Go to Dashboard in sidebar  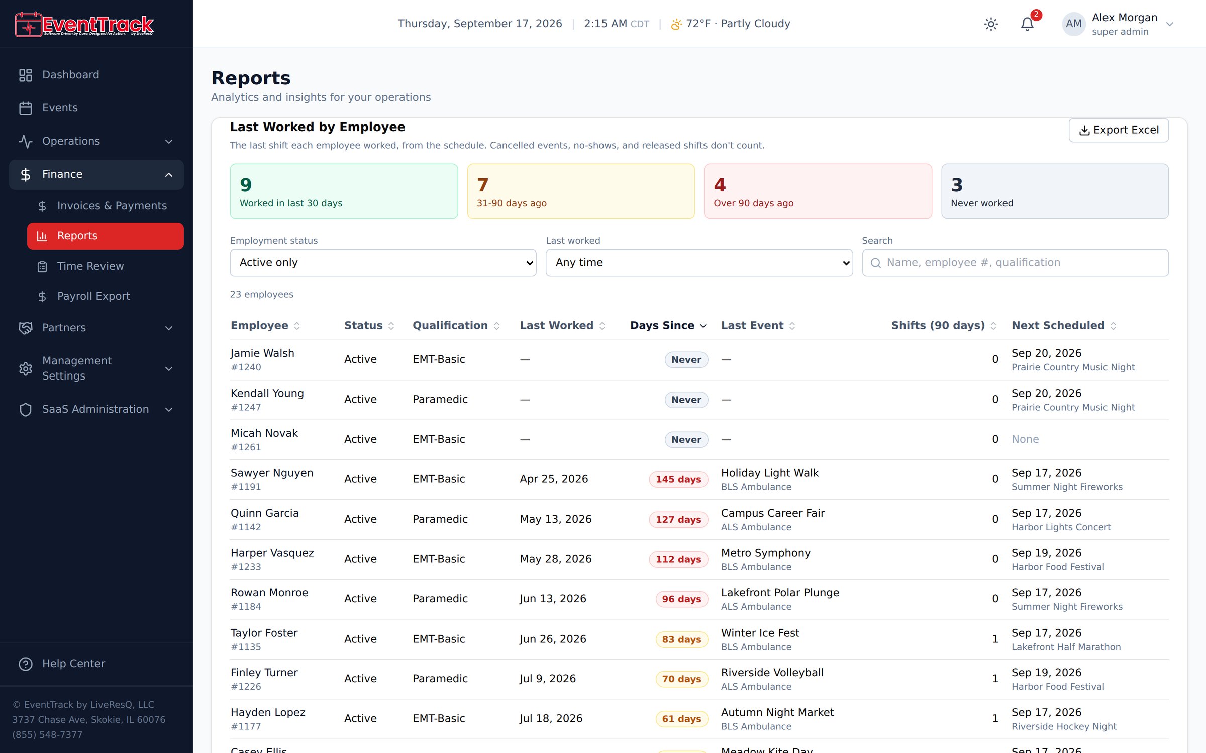point(96,75)
